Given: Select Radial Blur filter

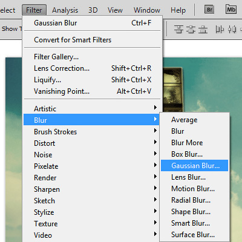Looking at the screenshot, I should tap(194, 200).
